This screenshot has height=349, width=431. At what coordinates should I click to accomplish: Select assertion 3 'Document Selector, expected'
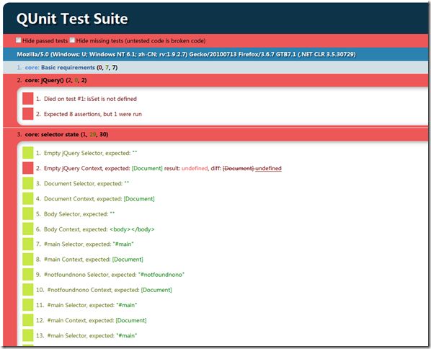coord(82,183)
